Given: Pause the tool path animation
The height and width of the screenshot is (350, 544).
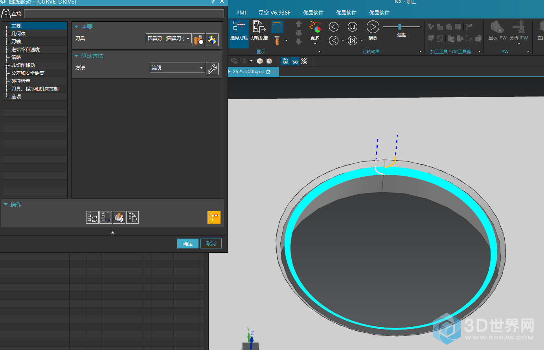Looking at the screenshot, I should [353, 27].
